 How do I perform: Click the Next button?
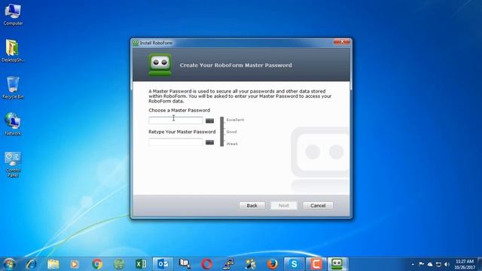(284, 206)
